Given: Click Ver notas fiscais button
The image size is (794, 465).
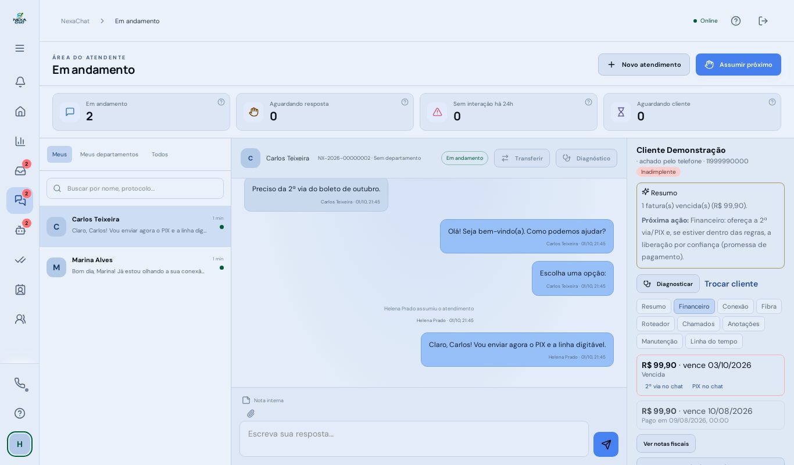Looking at the screenshot, I should point(666,443).
